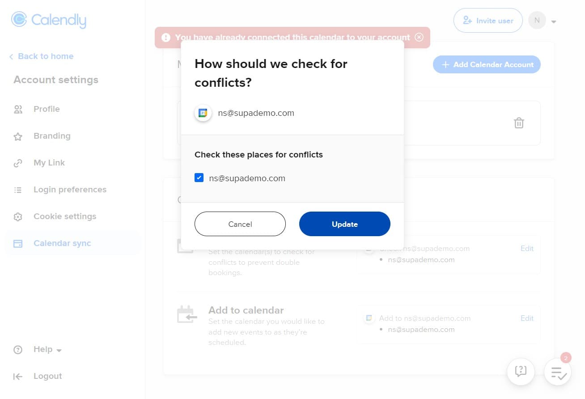
Task: Go to My Link settings
Action: coord(49,163)
